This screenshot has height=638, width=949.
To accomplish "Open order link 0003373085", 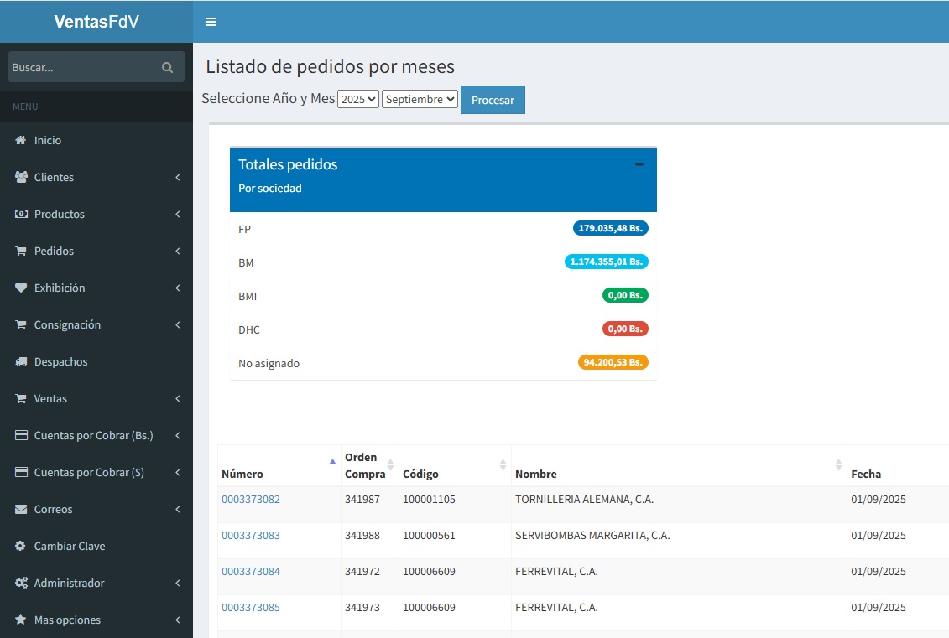I will click(x=251, y=608).
